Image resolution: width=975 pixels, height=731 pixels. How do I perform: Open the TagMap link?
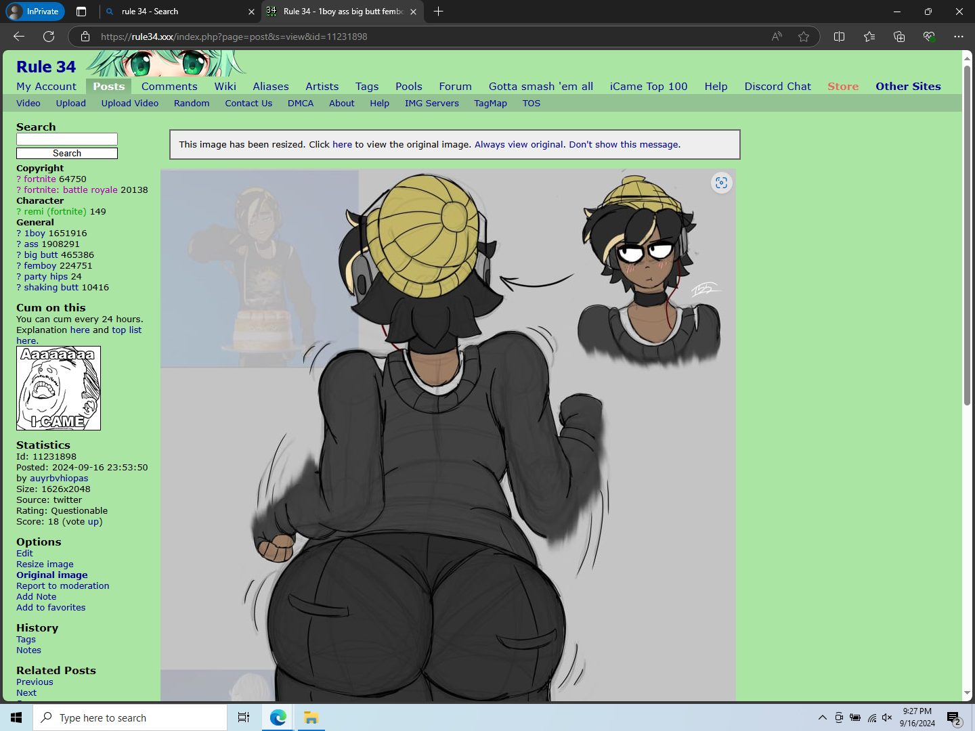click(491, 104)
